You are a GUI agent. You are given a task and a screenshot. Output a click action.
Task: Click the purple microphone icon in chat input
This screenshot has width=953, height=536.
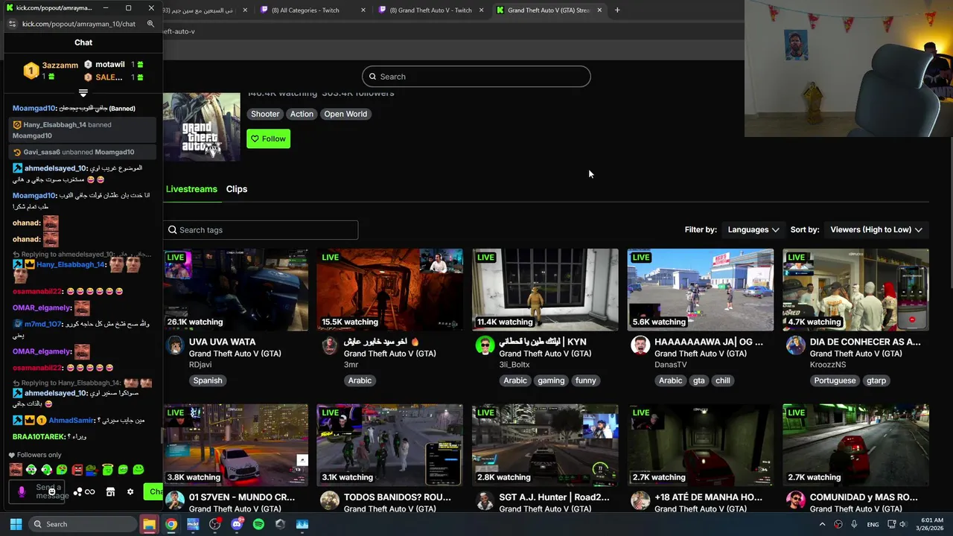coord(22,492)
